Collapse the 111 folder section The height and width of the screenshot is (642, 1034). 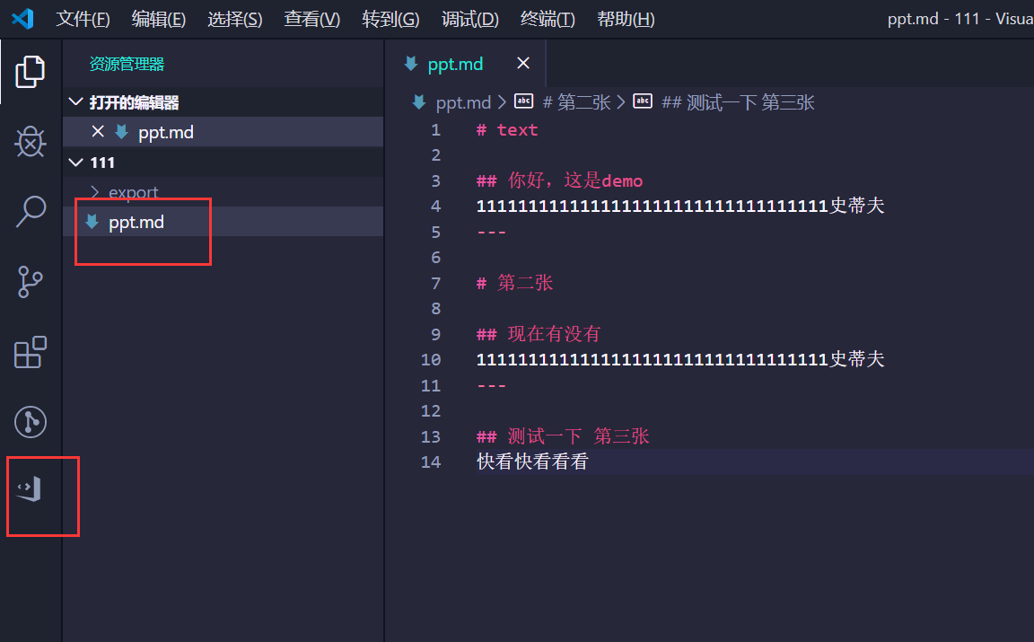[75, 162]
